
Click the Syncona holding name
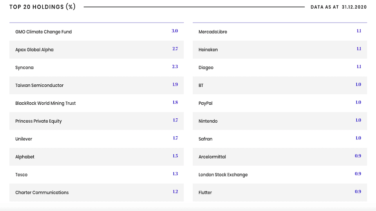(x=24, y=68)
